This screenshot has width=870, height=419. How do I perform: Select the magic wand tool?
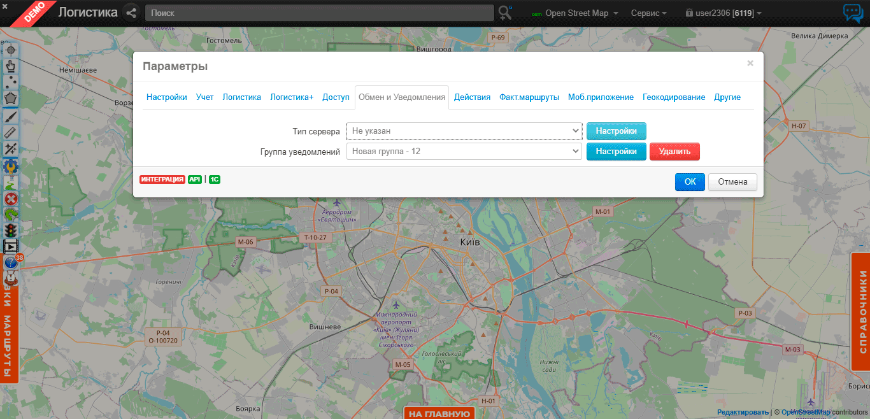click(x=11, y=148)
